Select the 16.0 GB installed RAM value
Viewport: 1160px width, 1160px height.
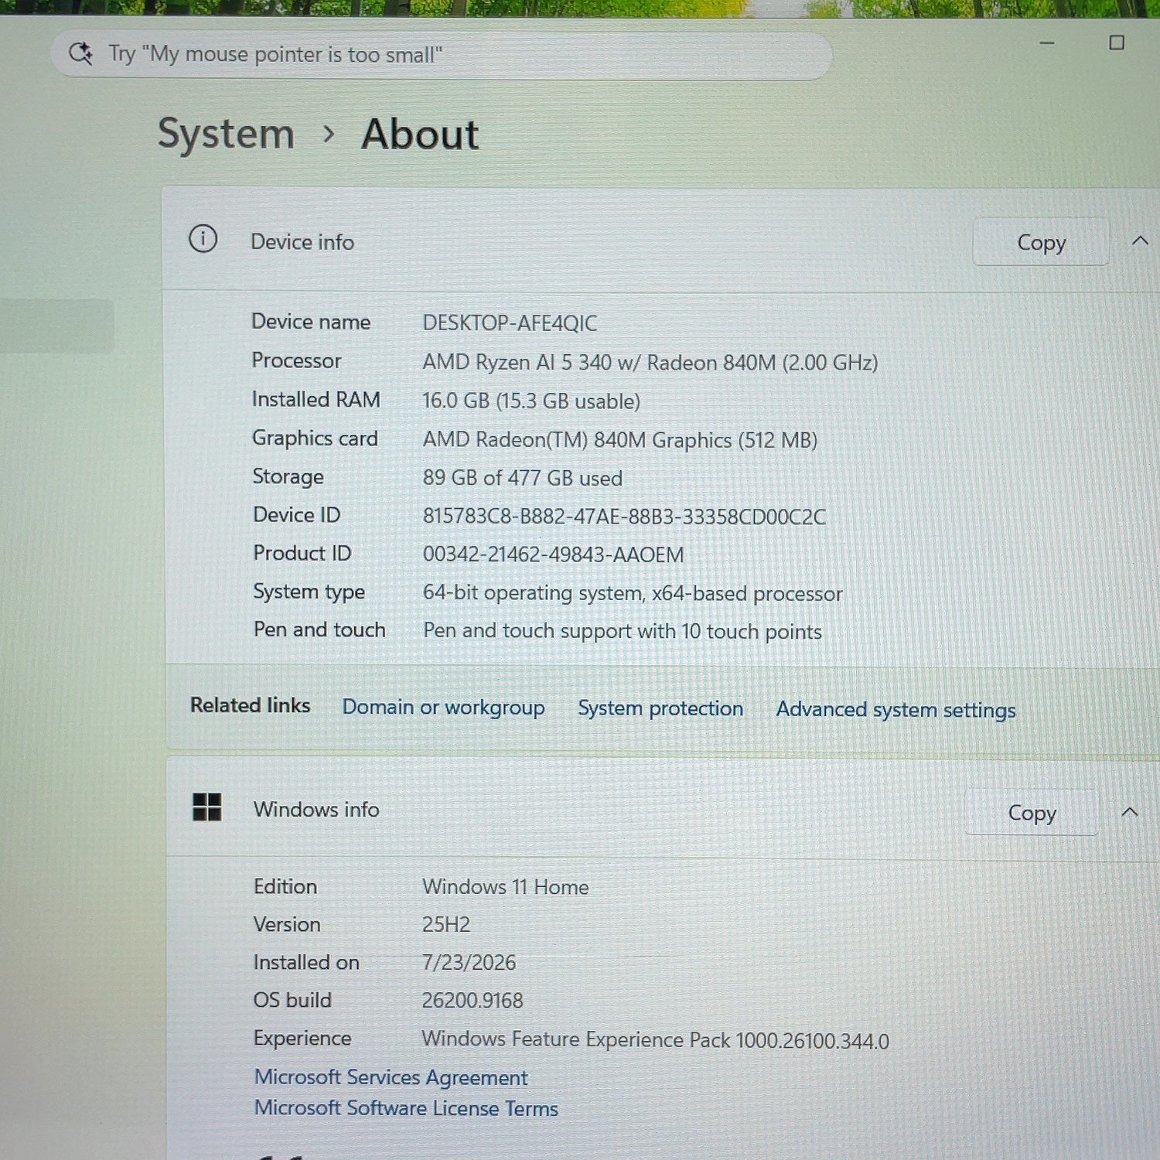(531, 401)
